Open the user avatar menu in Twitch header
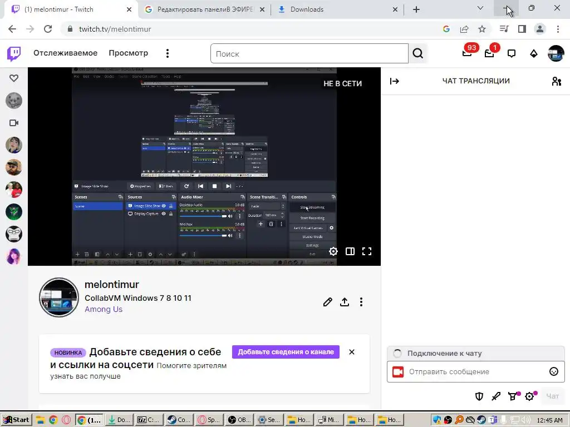Image resolution: width=570 pixels, height=427 pixels. tap(556, 53)
